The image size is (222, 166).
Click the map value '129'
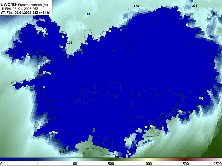click(x=150, y=128)
